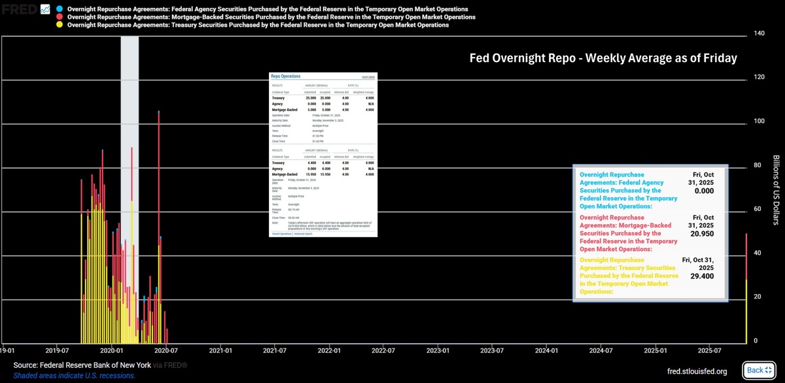785x383 pixels.
Task: Click the 2024-01 x-axis label
Action: [x=546, y=351]
